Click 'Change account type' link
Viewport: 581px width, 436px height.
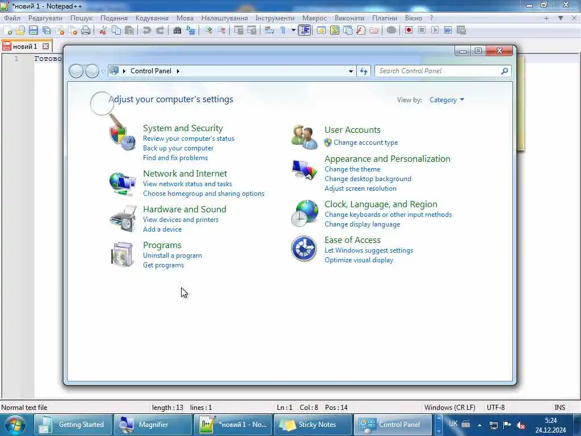click(366, 142)
